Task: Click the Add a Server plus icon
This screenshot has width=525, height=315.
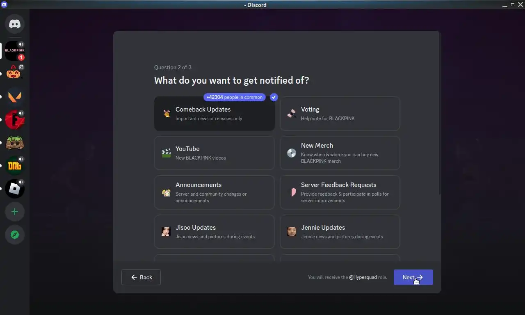Action: [x=15, y=212]
